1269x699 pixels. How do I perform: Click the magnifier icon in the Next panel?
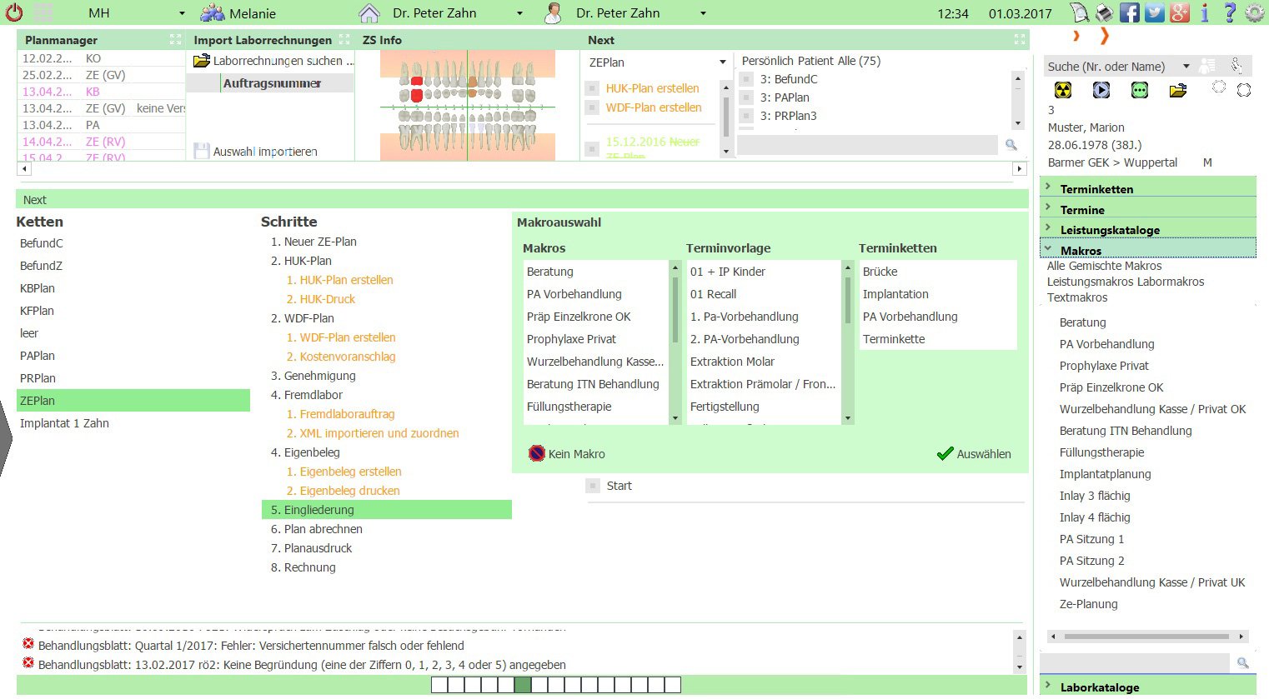(1011, 145)
